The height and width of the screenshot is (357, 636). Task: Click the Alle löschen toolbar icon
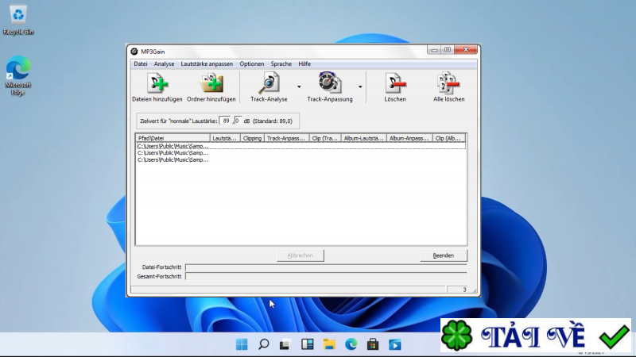point(448,83)
